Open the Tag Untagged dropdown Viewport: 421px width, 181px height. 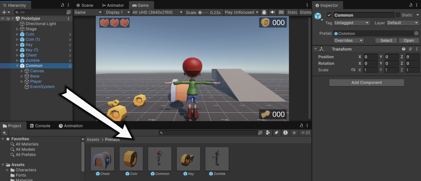tap(352, 23)
